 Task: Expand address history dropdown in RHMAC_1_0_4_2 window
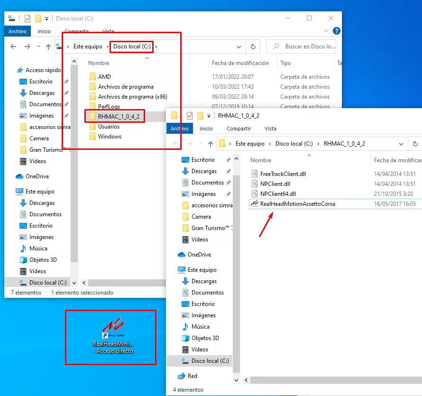click(401, 144)
